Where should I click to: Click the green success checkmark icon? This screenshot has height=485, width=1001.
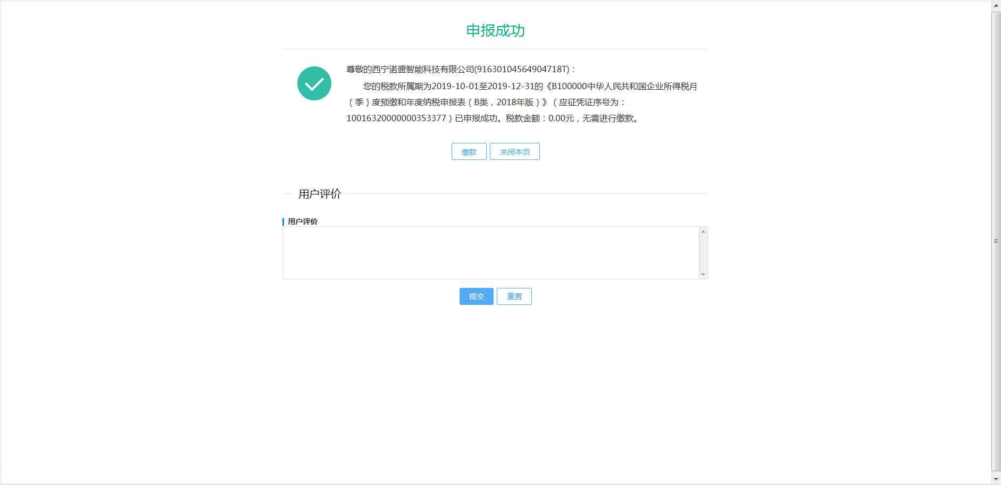click(x=314, y=83)
